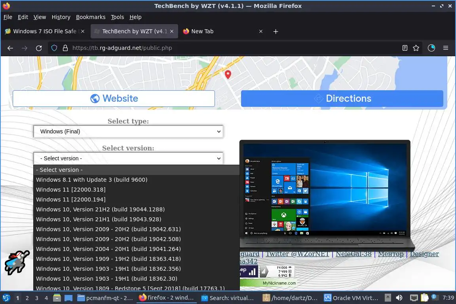Open the Tools menu
This screenshot has height=304, width=456.
[118, 17]
